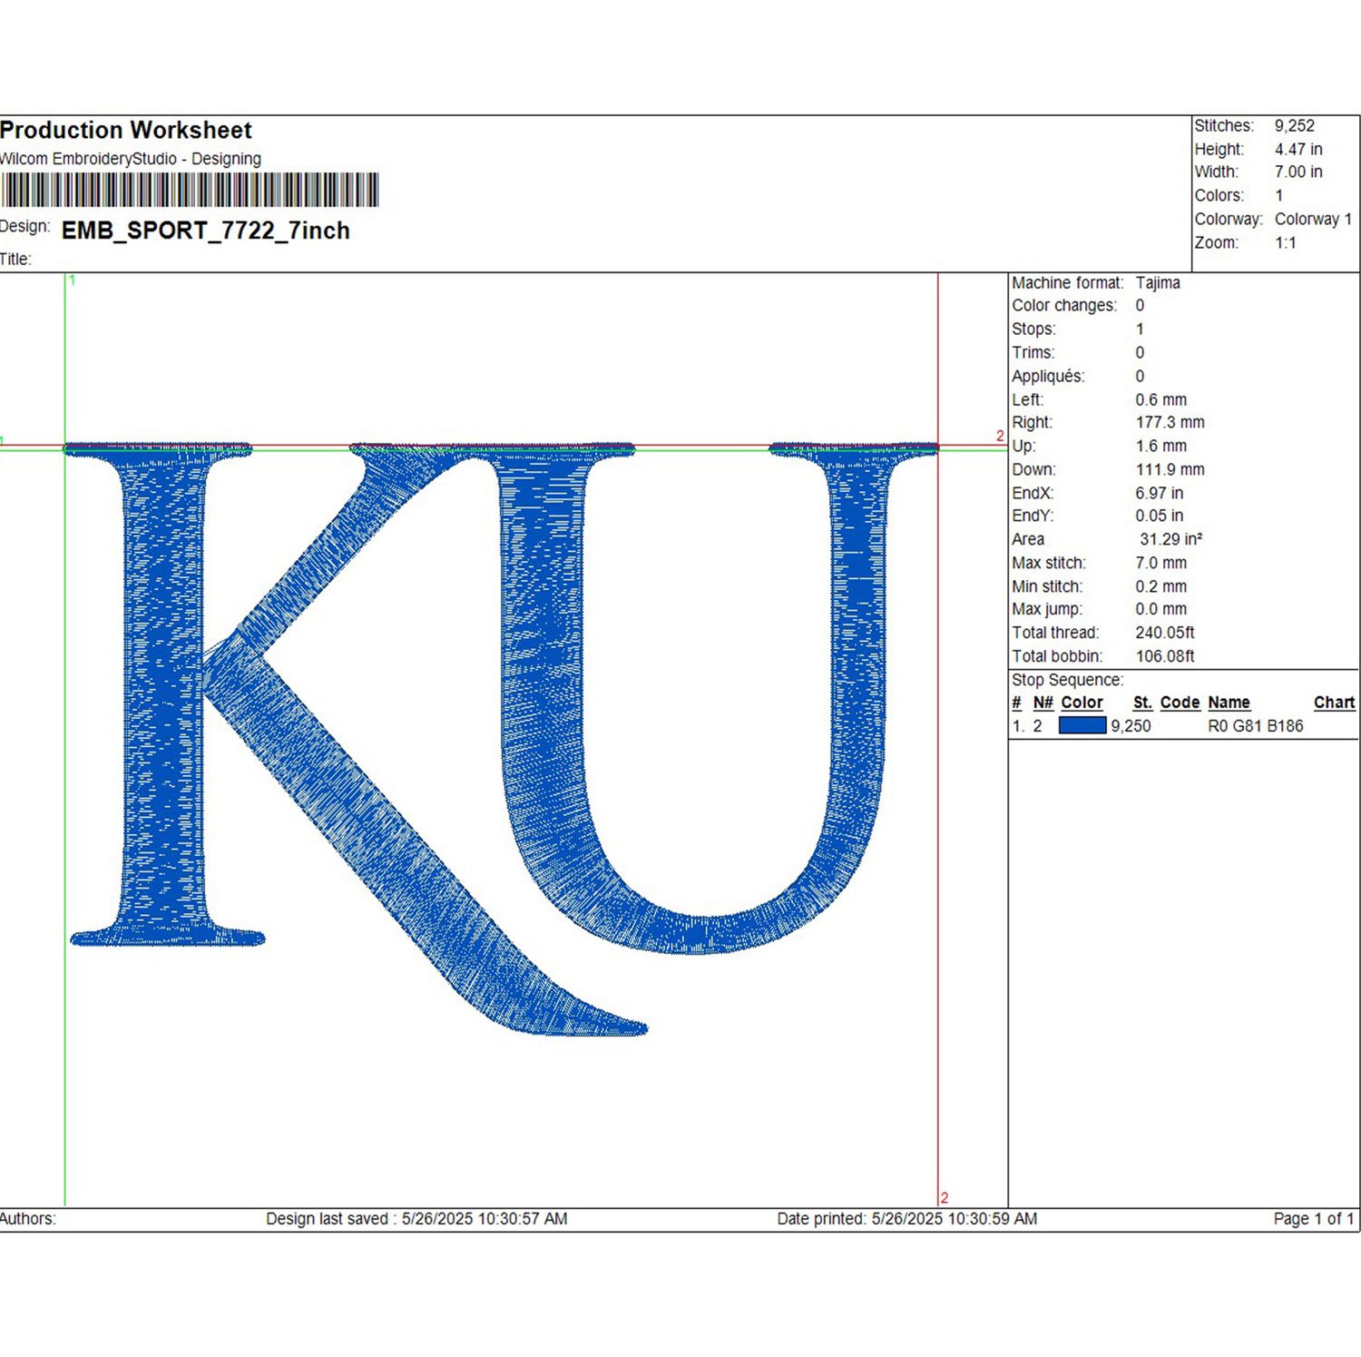Click the "Authors:" label in the footer
This screenshot has height=1357, width=1361.
(x=28, y=1219)
